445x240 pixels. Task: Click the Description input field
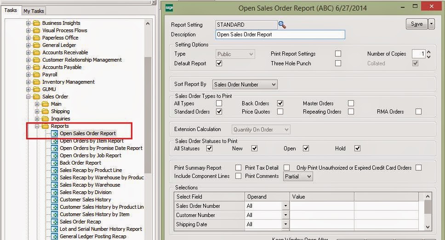click(280, 34)
